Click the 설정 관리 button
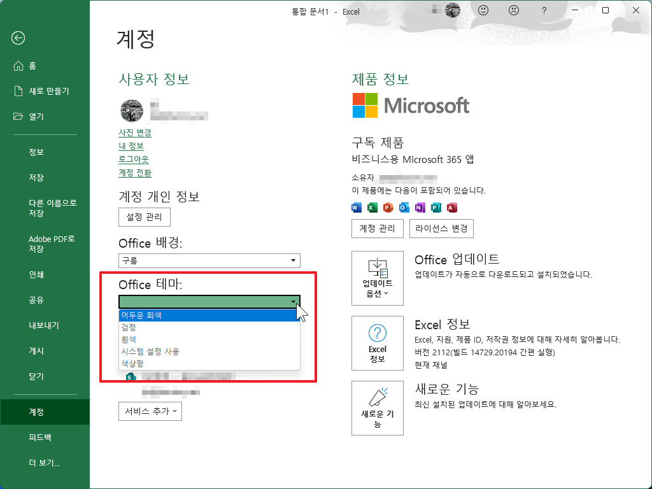652x489 pixels. [x=145, y=217]
